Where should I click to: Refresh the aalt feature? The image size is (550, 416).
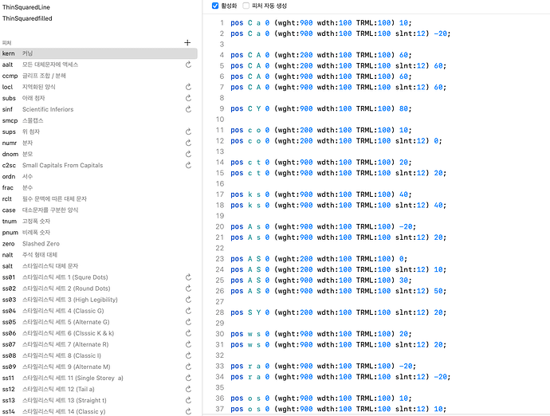pos(188,65)
